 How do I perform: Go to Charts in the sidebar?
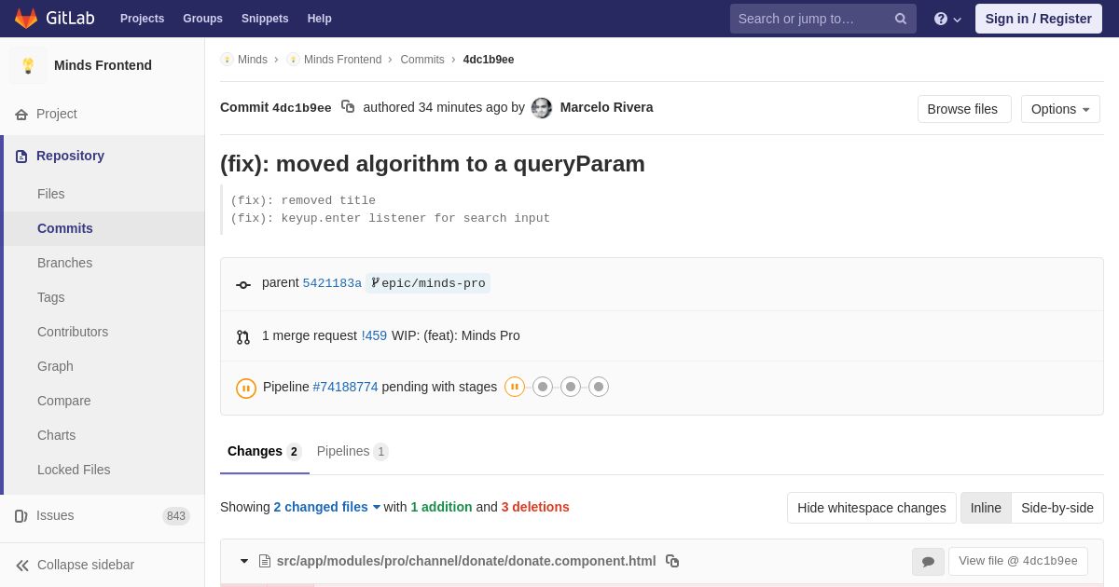(x=56, y=435)
